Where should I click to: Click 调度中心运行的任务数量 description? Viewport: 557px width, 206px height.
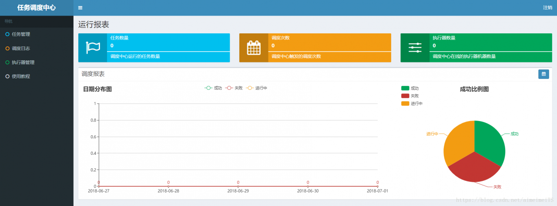click(x=135, y=56)
